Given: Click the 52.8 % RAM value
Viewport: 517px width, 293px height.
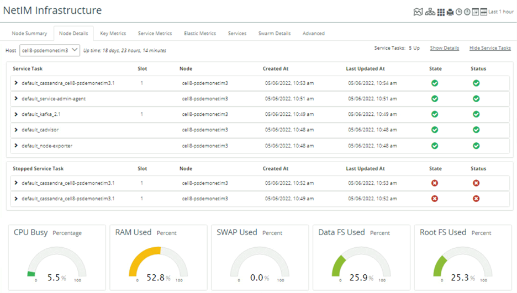Looking at the screenshot, I should [x=159, y=278].
